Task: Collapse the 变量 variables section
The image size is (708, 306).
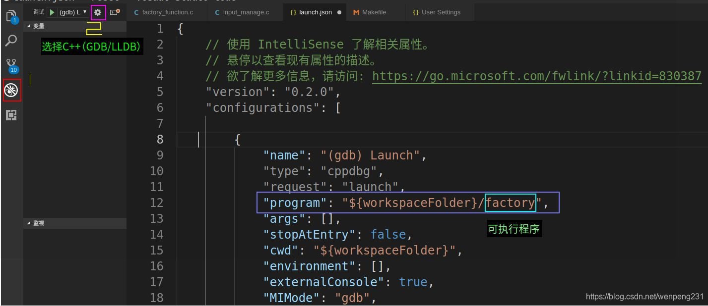Action: tap(74, 26)
